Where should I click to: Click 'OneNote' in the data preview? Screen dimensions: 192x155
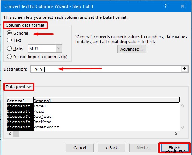click(43, 122)
